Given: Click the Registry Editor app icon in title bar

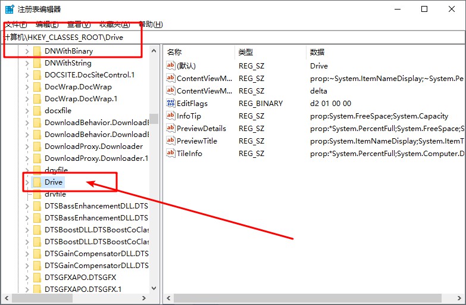Looking at the screenshot, I should (x=10, y=9).
